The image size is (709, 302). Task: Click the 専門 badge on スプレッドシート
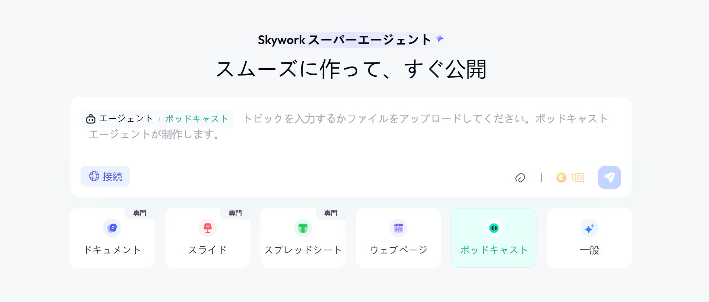click(x=331, y=213)
